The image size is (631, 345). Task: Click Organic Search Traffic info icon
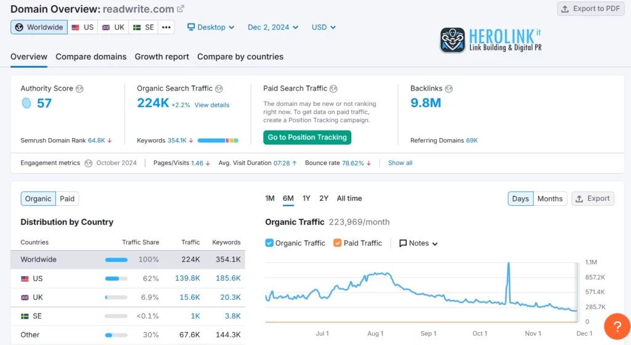pyautogui.click(x=219, y=89)
